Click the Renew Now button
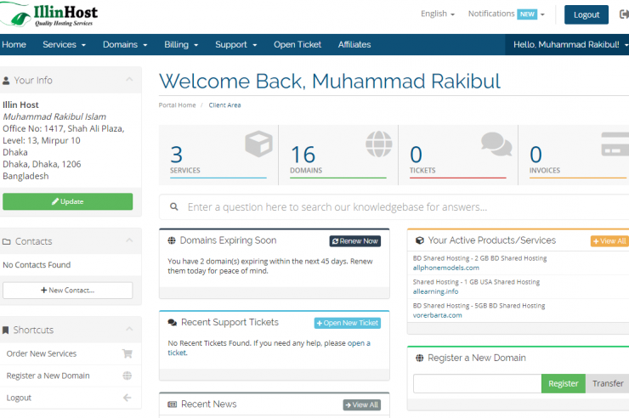 (x=355, y=241)
